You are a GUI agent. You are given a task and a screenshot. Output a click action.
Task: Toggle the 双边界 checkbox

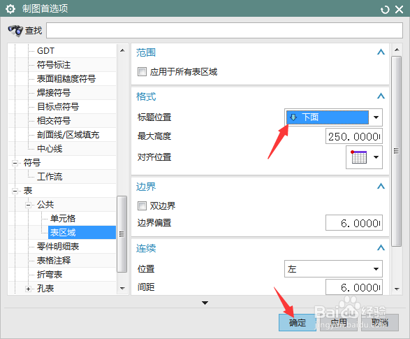[x=142, y=206]
